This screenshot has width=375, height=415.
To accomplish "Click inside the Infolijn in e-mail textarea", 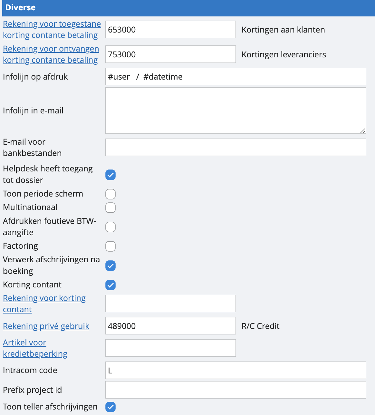I will pos(236,111).
